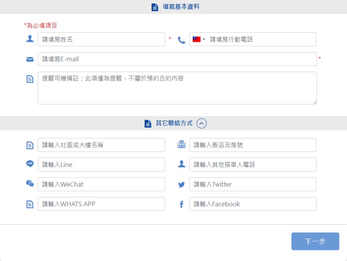Click the 請填寫姓名 name input field
The width and height of the screenshot is (347, 261).
[102, 39]
